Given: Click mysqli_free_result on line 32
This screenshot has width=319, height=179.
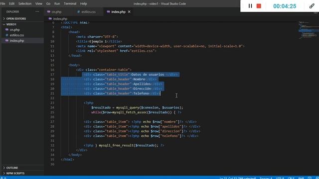Looking at the screenshot, I should point(116,145).
